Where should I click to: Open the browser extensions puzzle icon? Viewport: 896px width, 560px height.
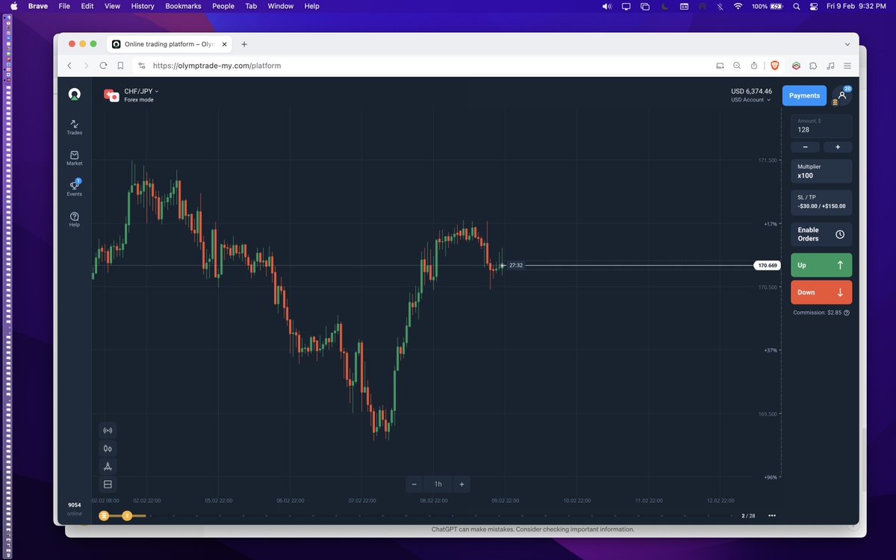813,66
